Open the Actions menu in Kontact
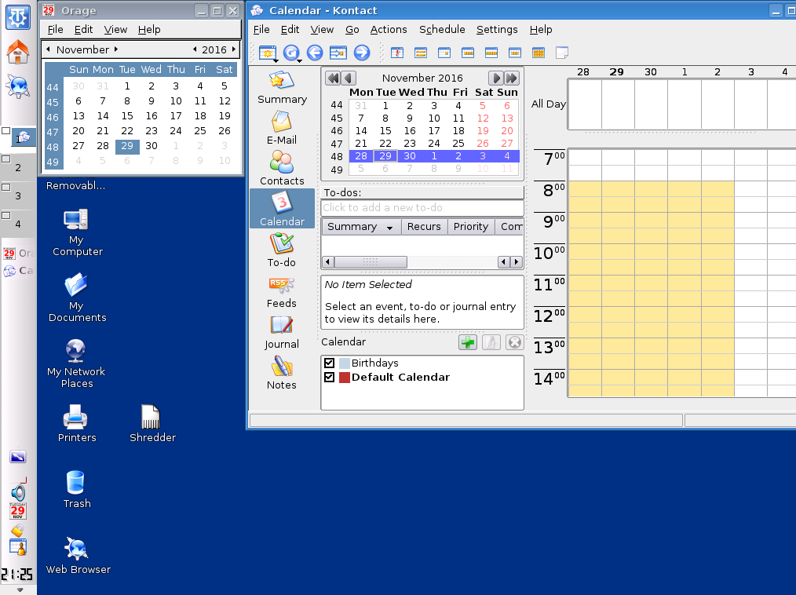This screenshot has width=796, height=595. (x=389, y=30)
